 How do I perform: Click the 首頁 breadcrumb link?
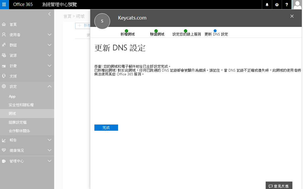(x=67, y=16)
